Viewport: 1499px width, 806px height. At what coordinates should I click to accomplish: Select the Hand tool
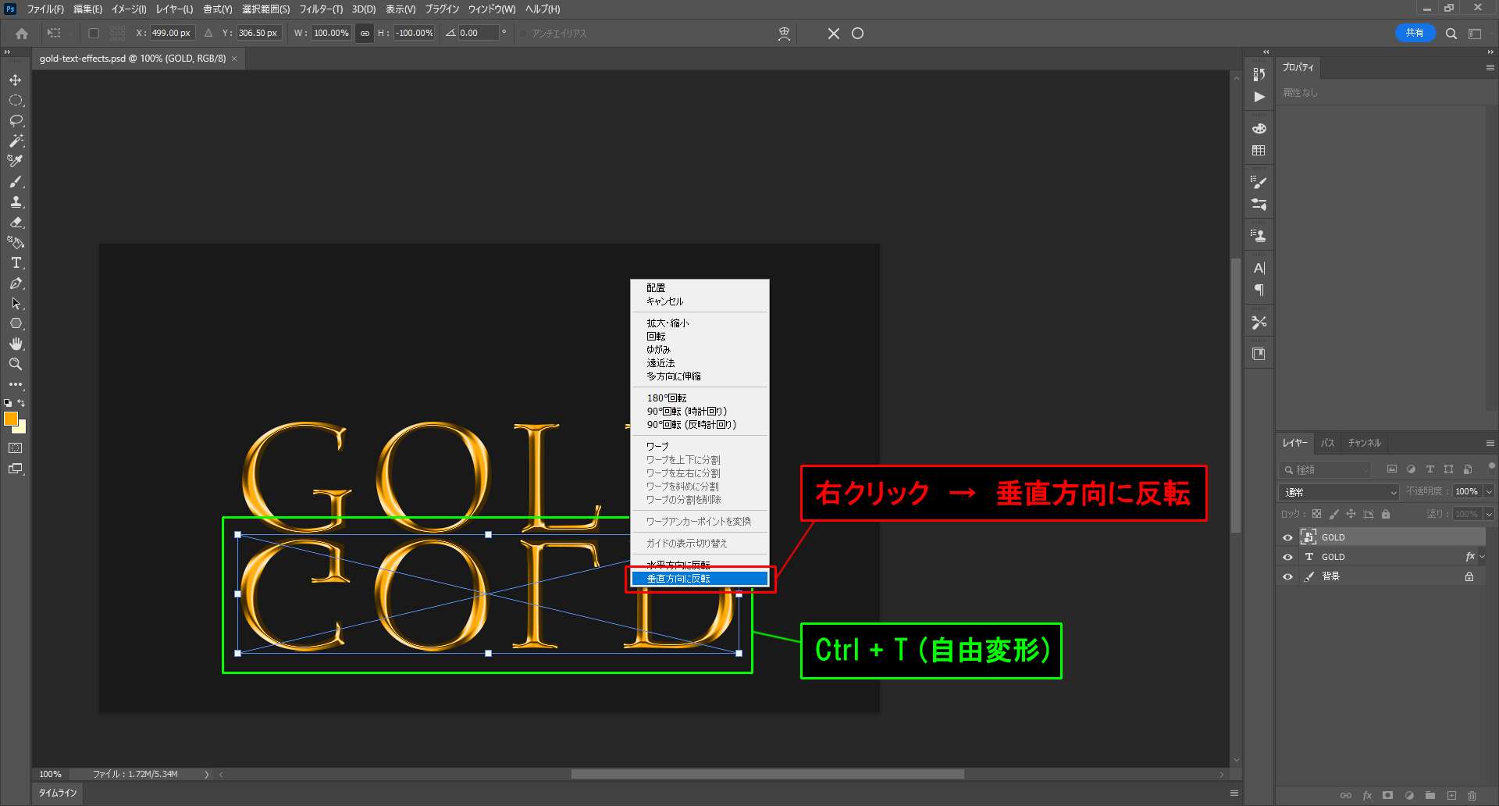[x=16, y=344]
